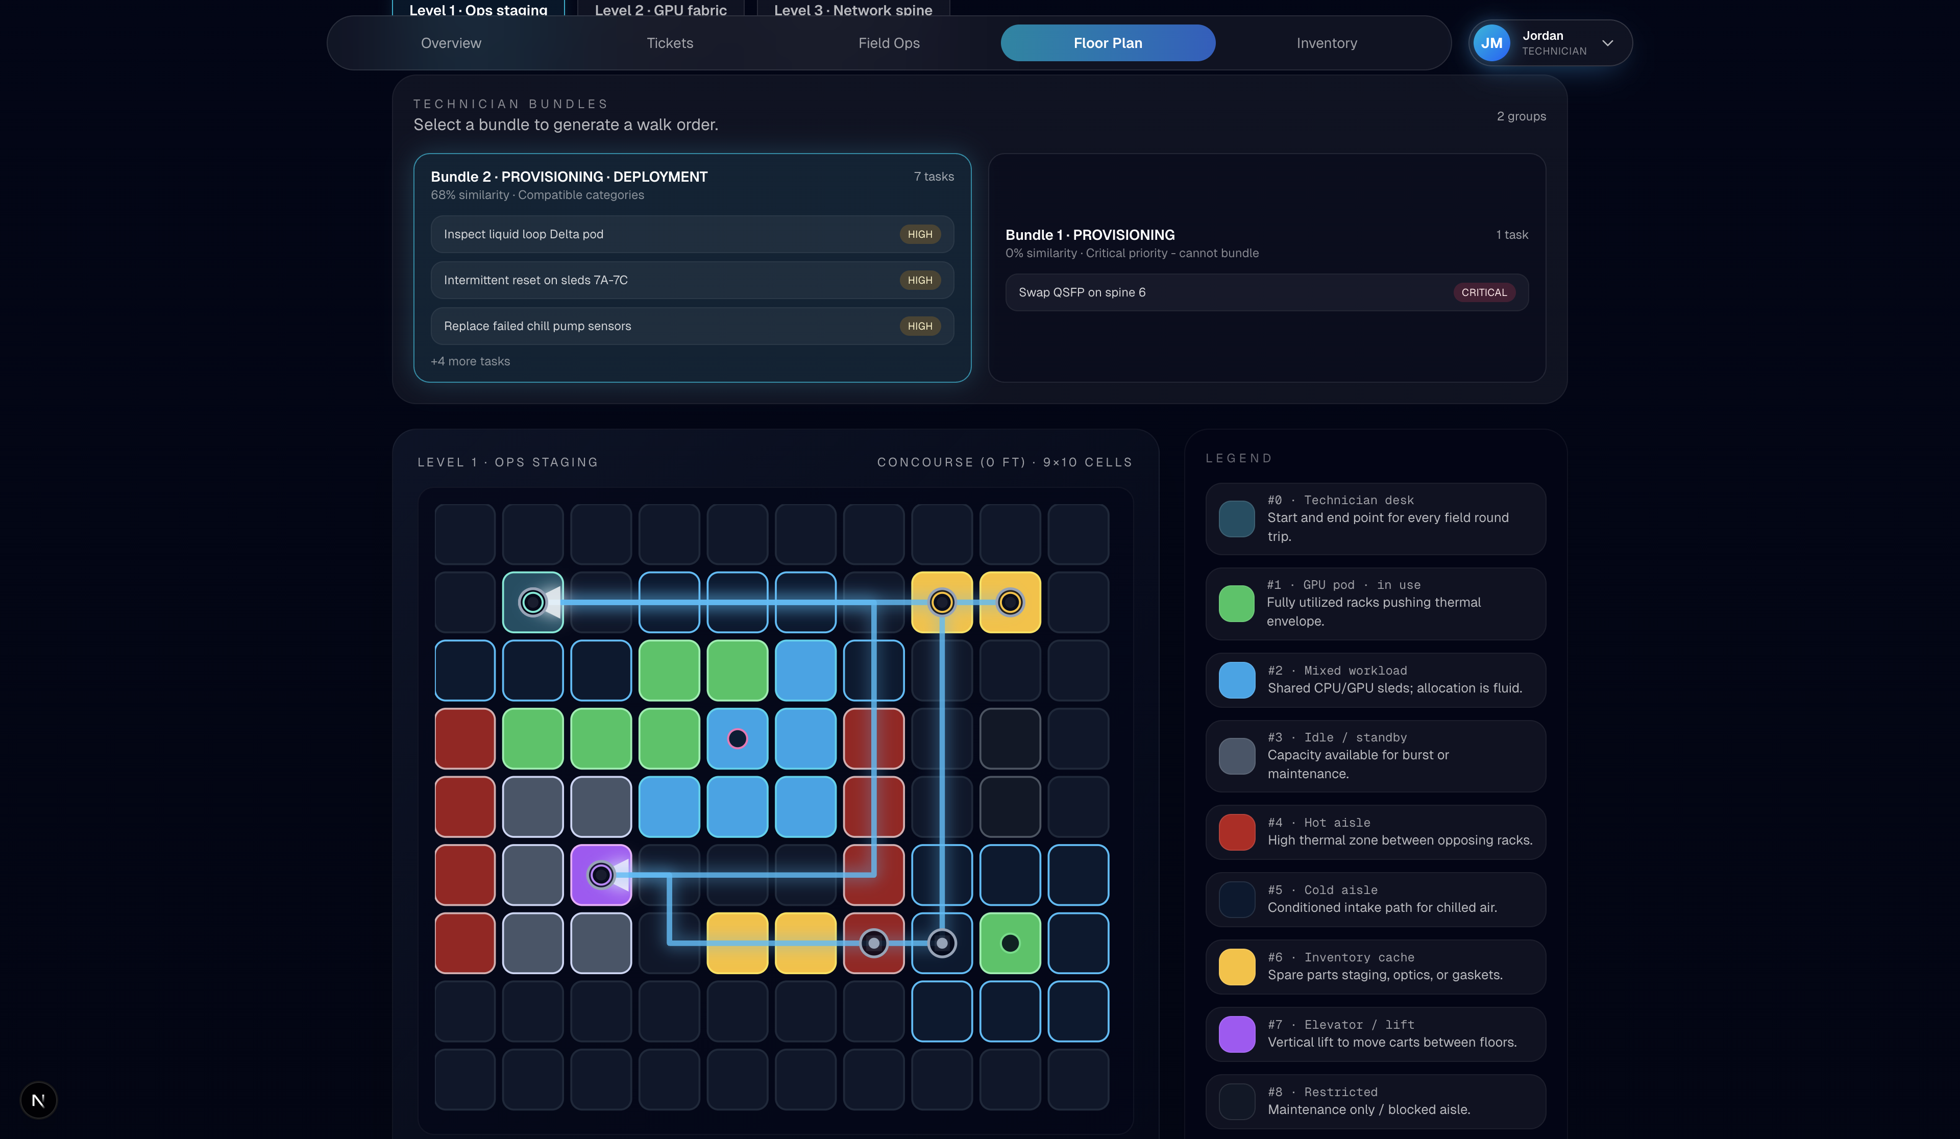This screenshot has width=1960, height=1139.
Task: Click the Hot aisle red legend swatch
Action: [1236, 832]
